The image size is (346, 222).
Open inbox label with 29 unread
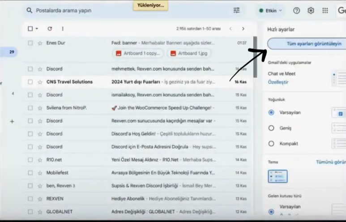click(x=9, y=52)
